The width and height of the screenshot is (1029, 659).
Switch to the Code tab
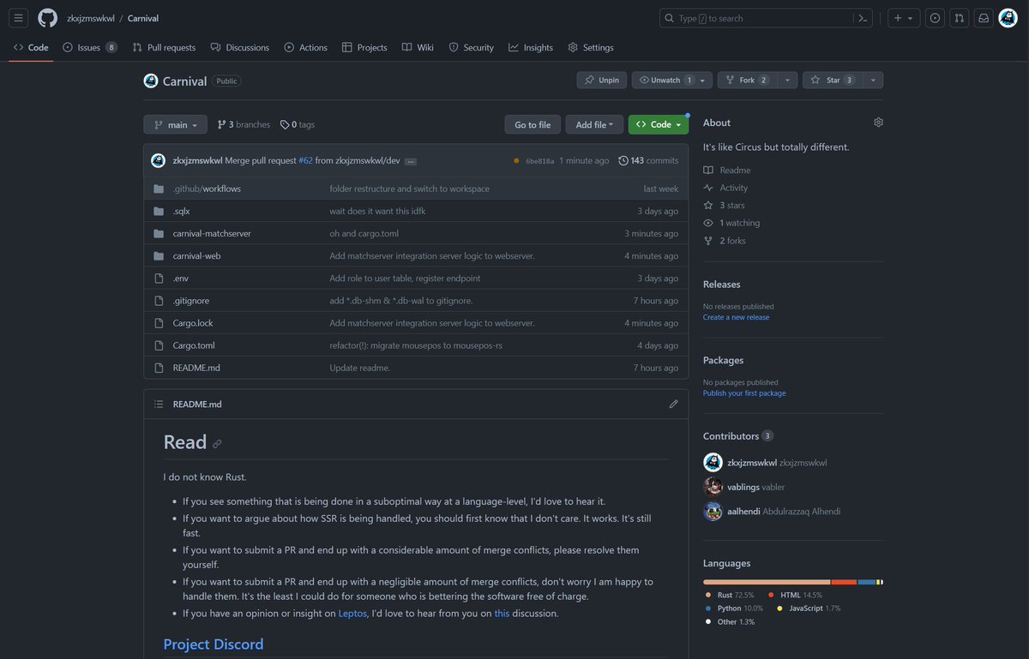coord(31,47)
